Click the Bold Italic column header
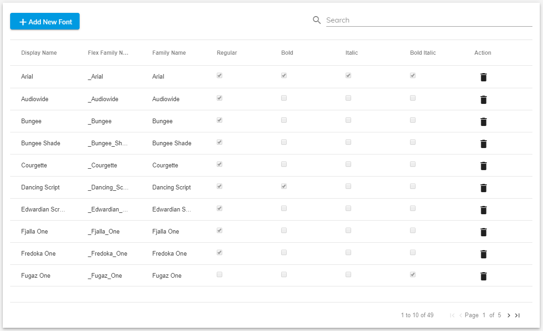The width and height of the screenshot is (543, 331). 423,52
